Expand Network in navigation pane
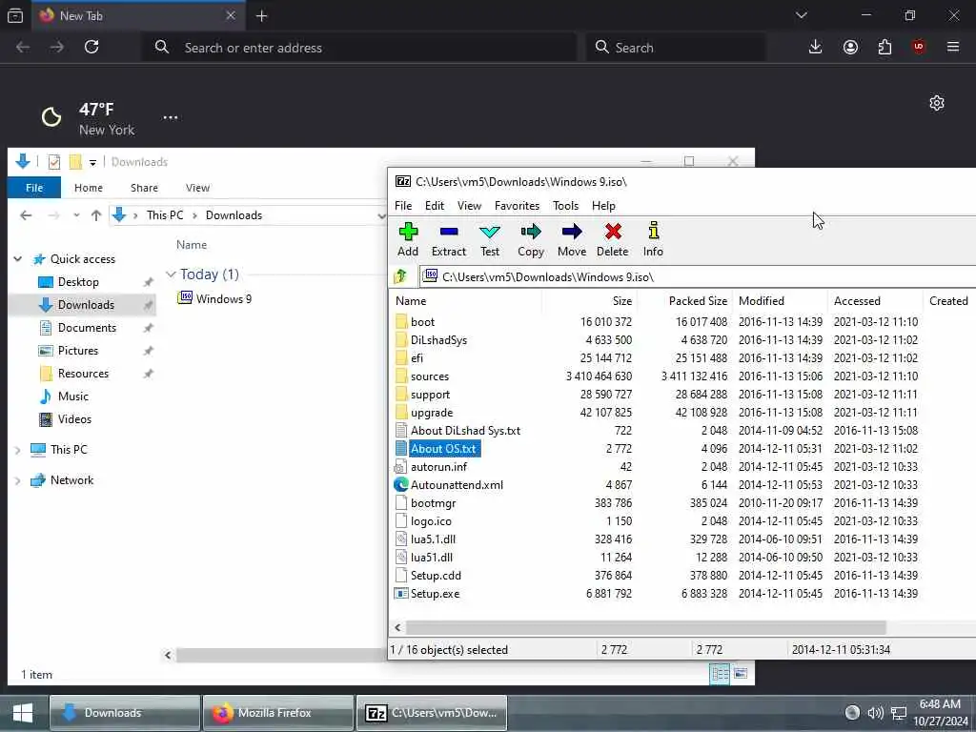The width and height of the screenshot is (976, 732). pos(17,480)
